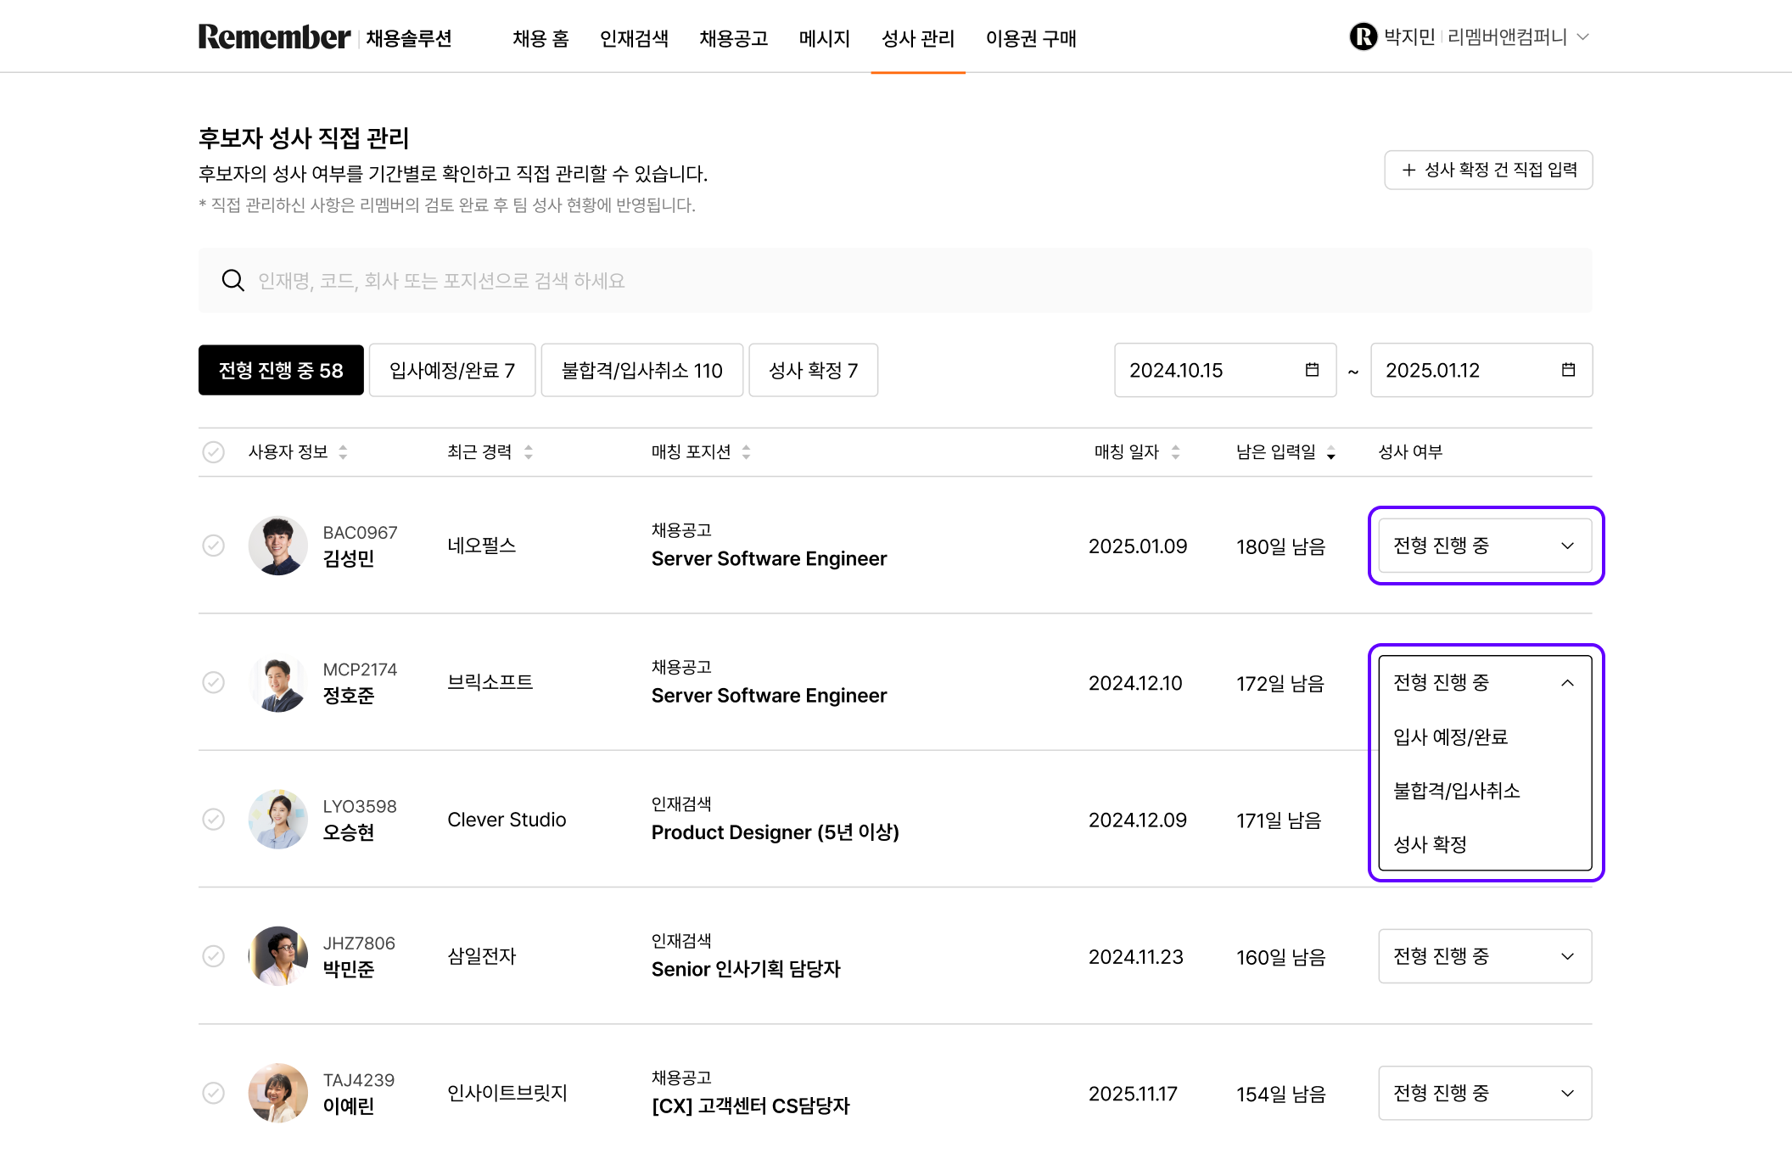Click the search magnifier icon

click(233, 280)
